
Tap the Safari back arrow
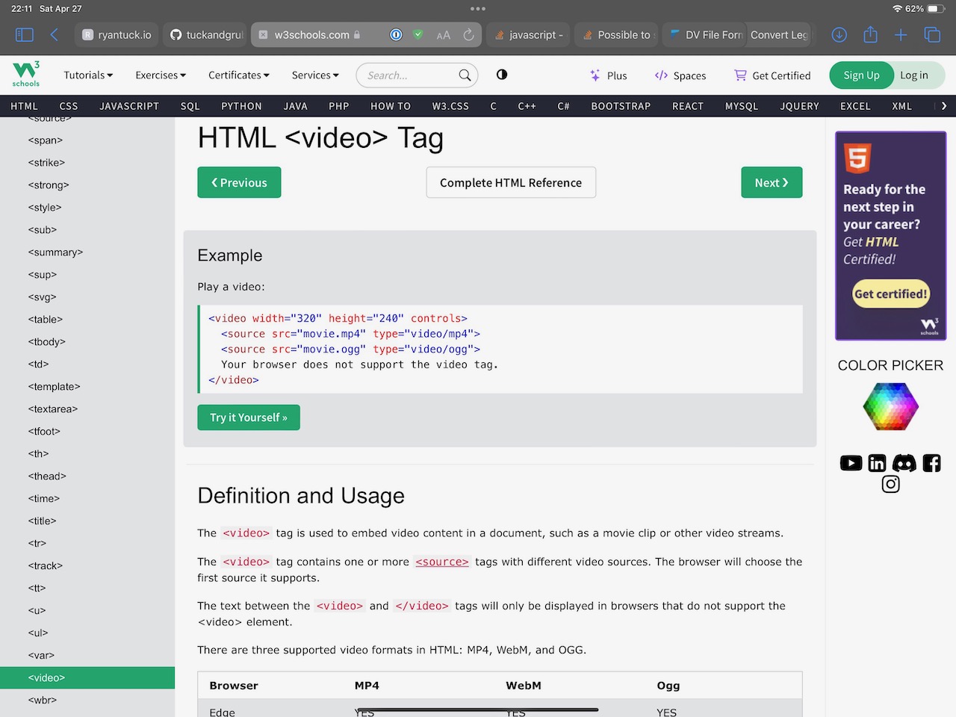(55, 34)
